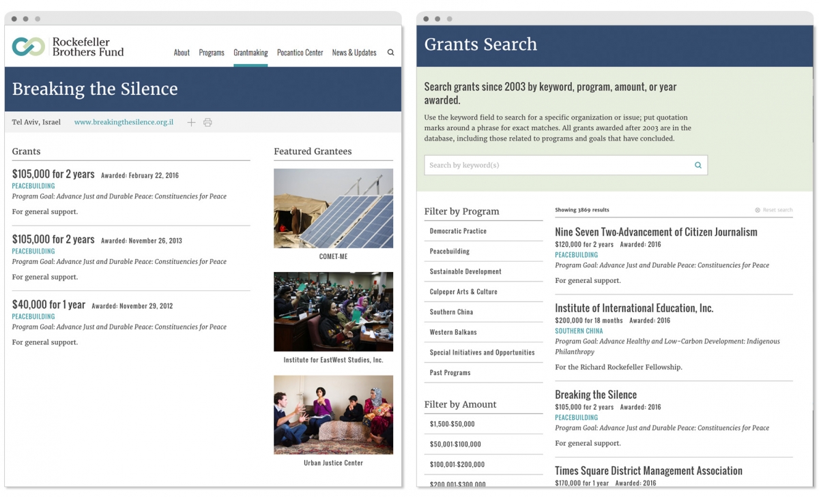Visit www.breakingthesilence.org.il link
Viewport: 819px width, 497px height.
tap(124, 123)
